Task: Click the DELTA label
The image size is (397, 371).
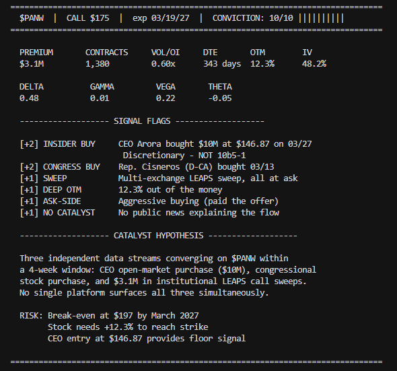Action: (32, 87)
